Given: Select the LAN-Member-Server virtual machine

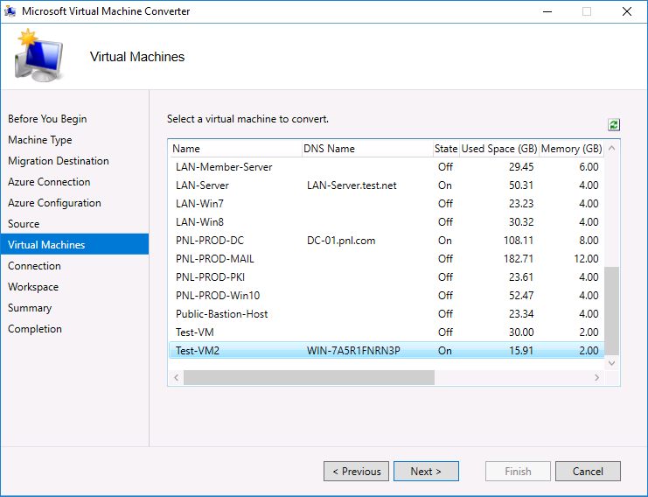Looking at the screenshot, I should click(x=387, y=167).
